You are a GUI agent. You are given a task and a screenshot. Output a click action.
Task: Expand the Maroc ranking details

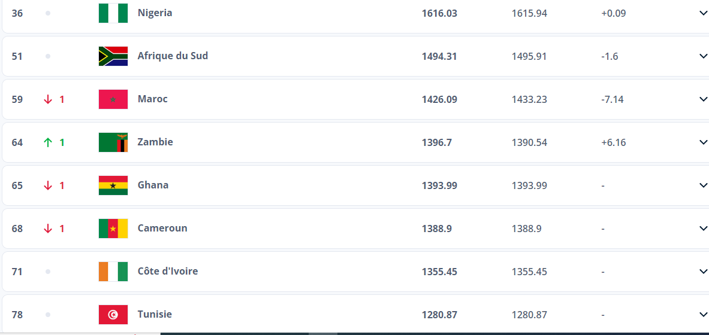pyautogui.click(x=703, y=99)
